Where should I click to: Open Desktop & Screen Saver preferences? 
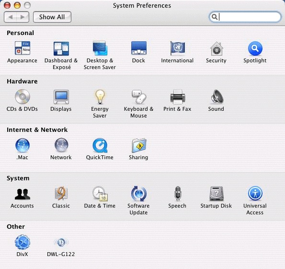coord(100,48)
